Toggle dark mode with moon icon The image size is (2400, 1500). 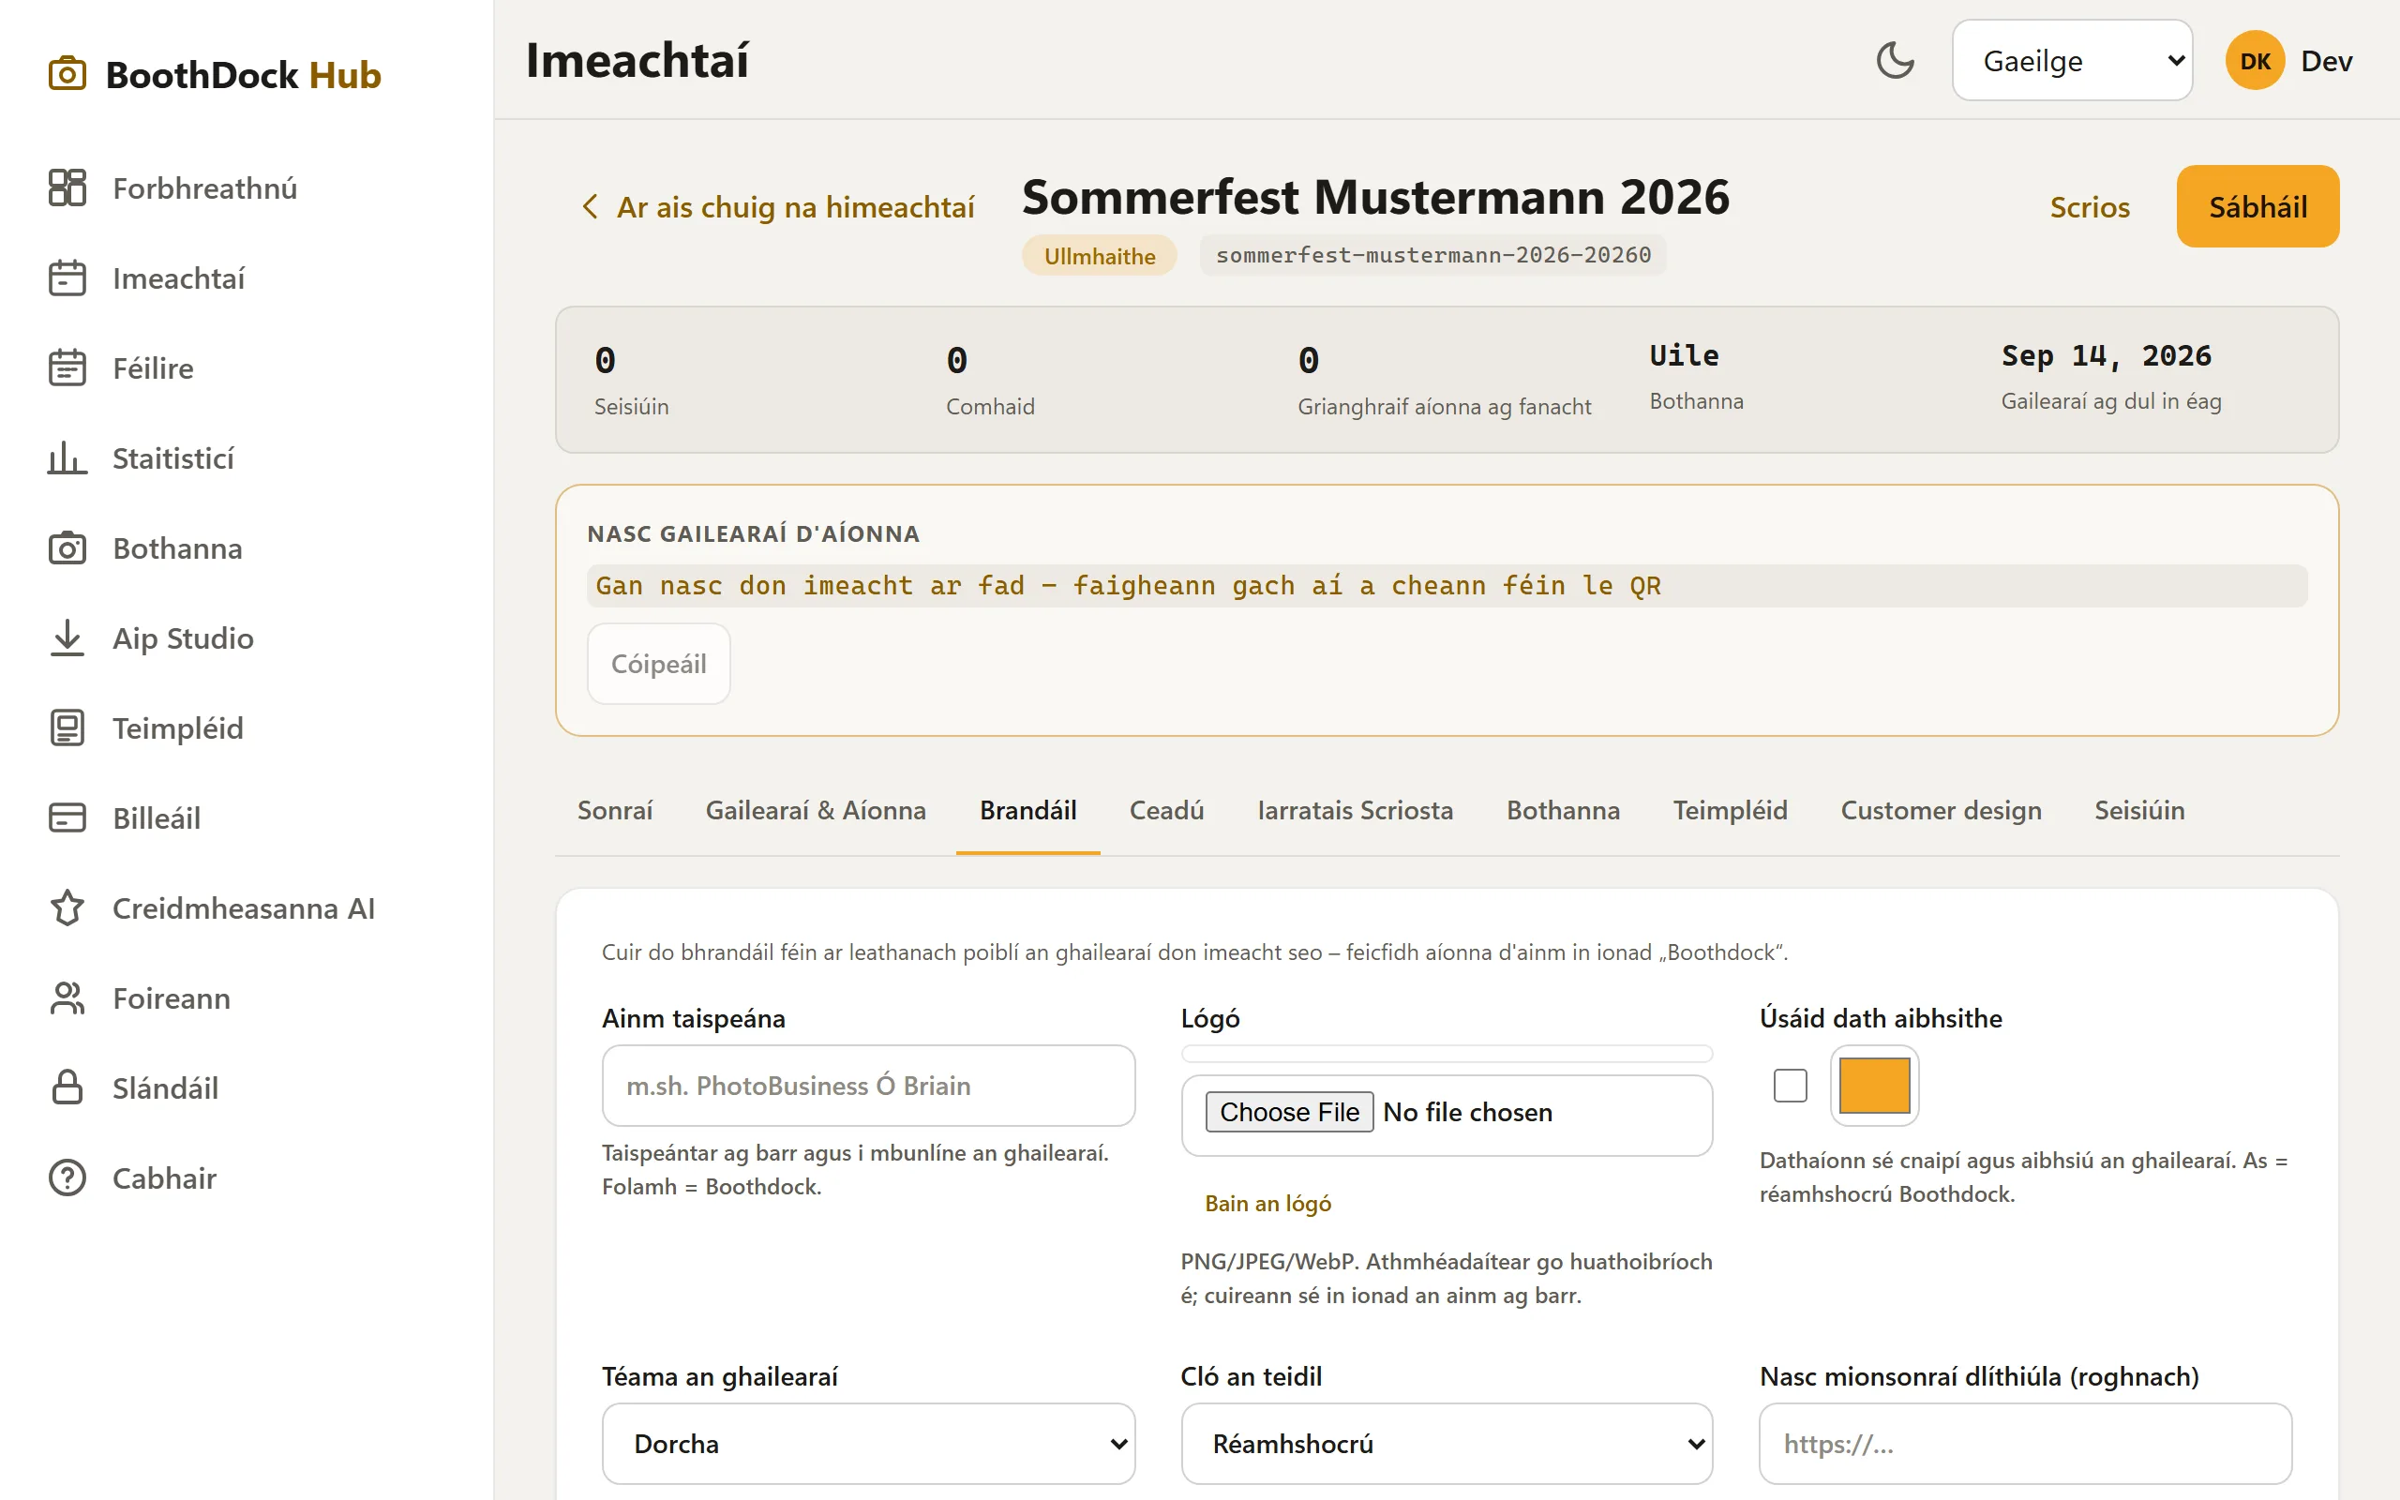pos(1896,61)
